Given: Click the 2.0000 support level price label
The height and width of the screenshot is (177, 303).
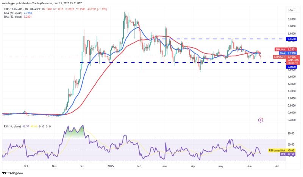Looking at the screenshot, I should pos(291,67).
